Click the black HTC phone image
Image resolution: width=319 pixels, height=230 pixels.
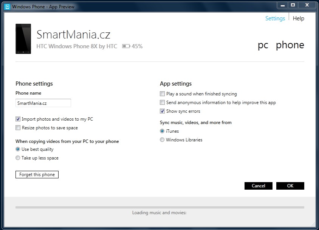click(23, 39)
